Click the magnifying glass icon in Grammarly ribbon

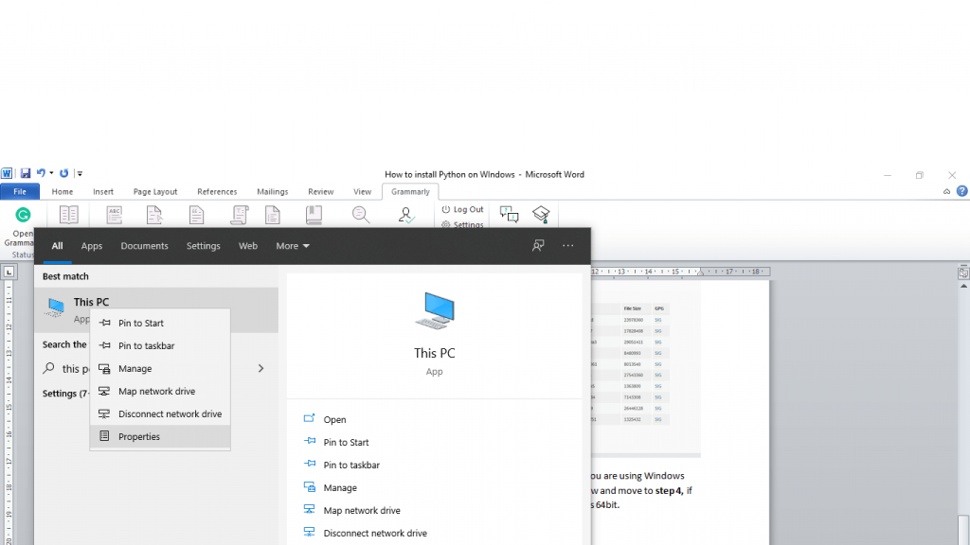(361, 215)
